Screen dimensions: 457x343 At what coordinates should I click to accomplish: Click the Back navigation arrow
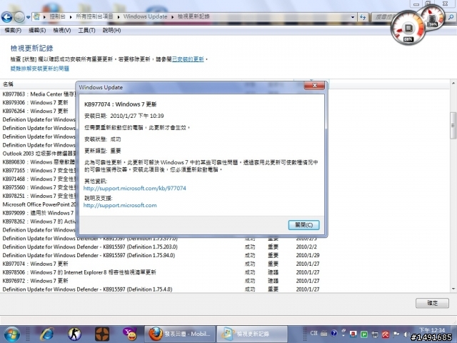tap(6, 17)
